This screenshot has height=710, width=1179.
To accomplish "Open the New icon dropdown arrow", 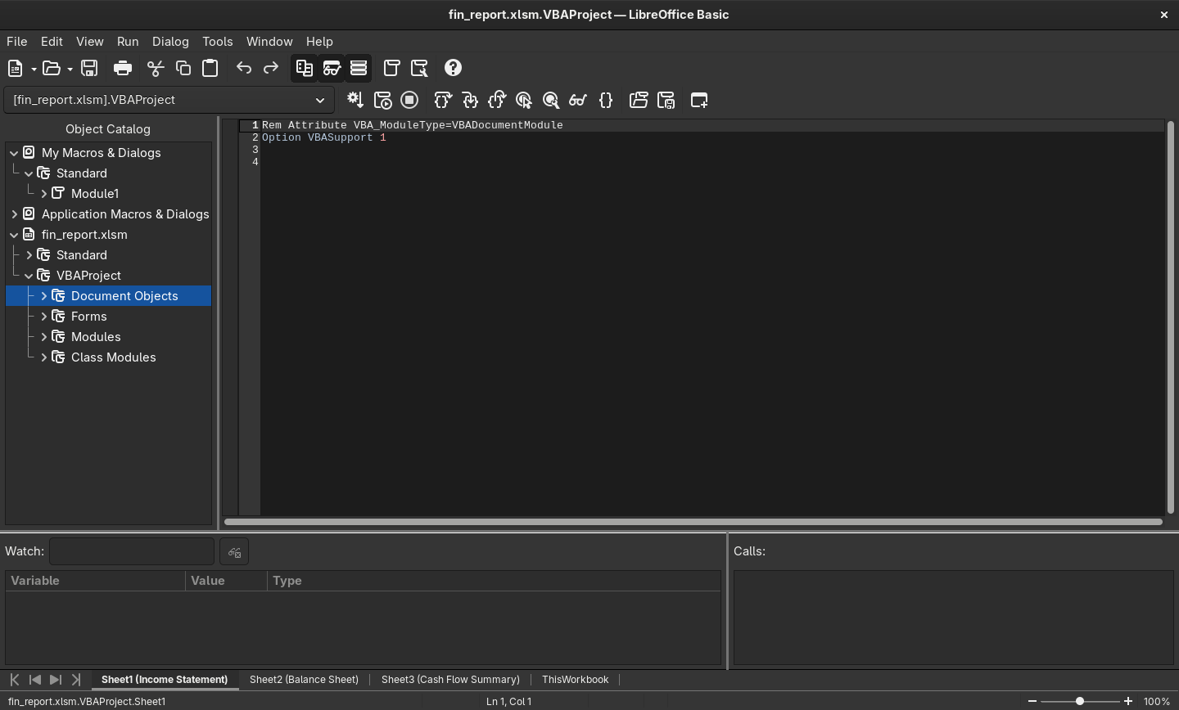I will pos(34,69).
